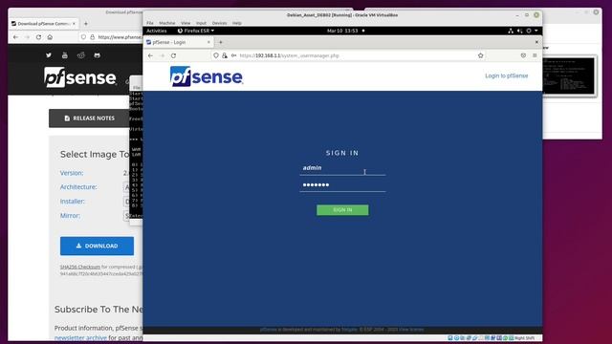Click the Right Shift host key indicator
The width and height of the screenshot is (612, 344).
(525, 338)
